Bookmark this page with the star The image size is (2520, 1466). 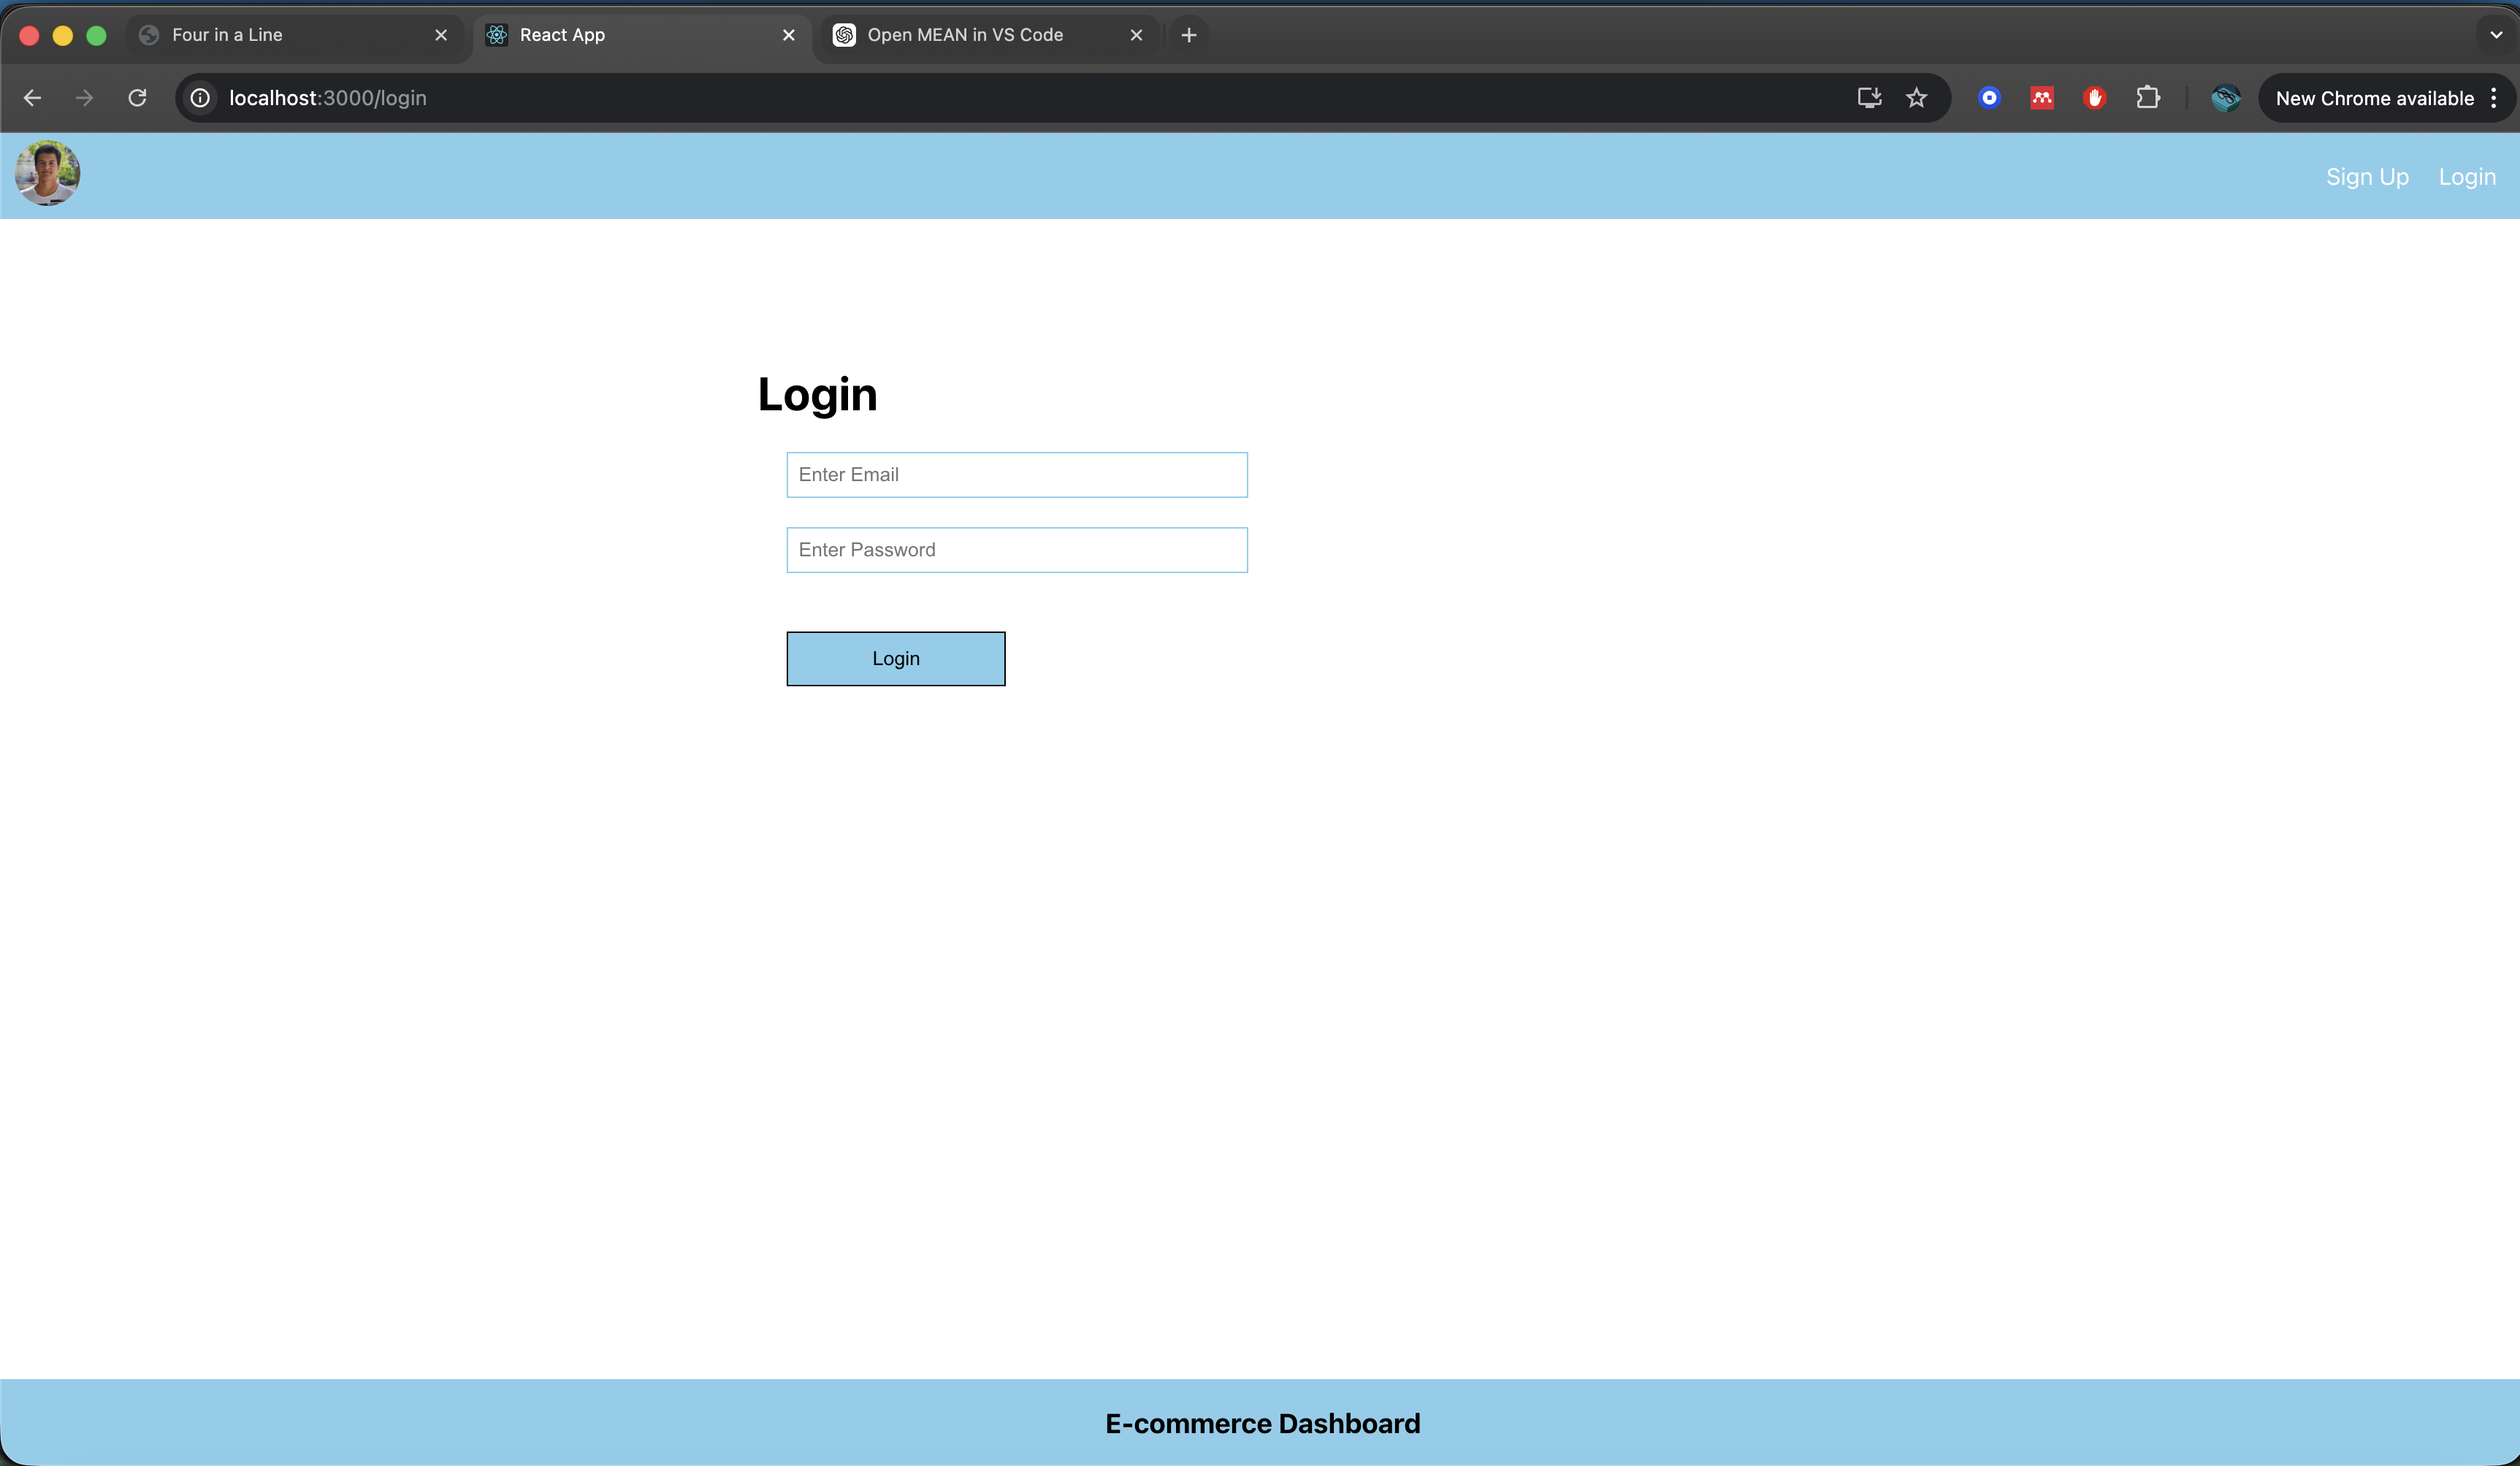click(1916, 98)
